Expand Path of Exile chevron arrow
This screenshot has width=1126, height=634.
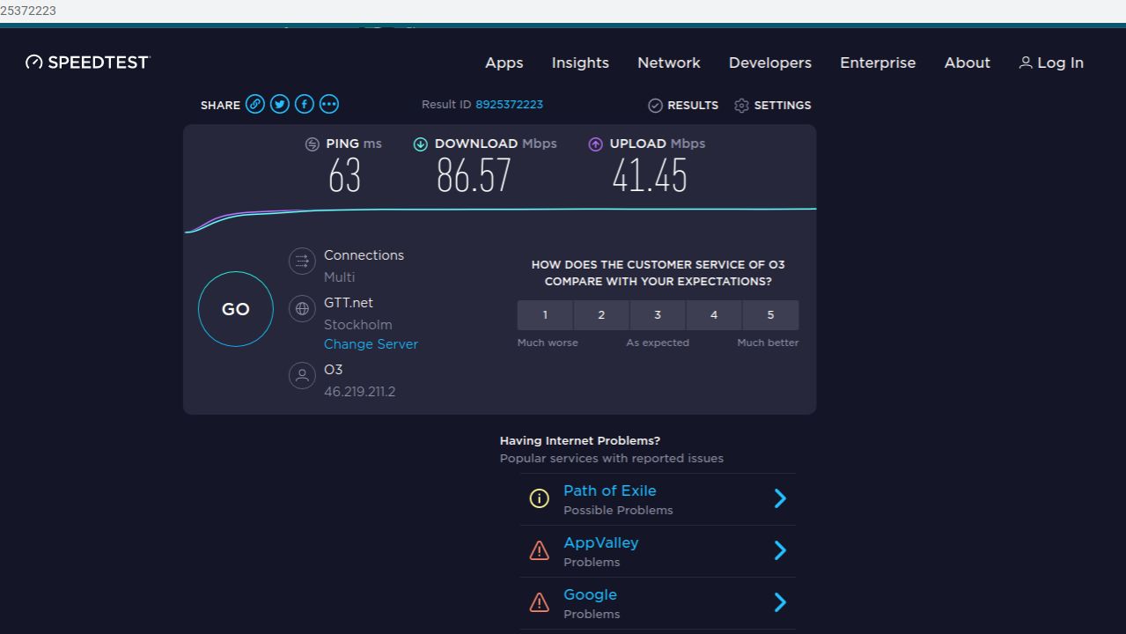pyautogui.click(x=780, y=499)
